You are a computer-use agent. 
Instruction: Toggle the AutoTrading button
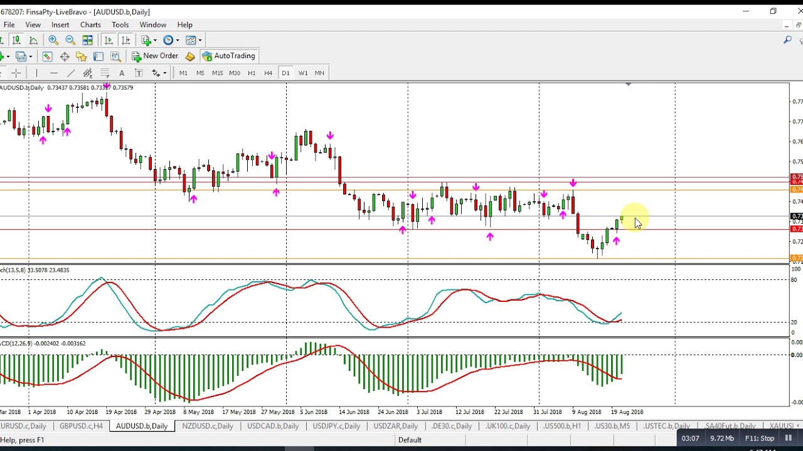coord(228,56)
